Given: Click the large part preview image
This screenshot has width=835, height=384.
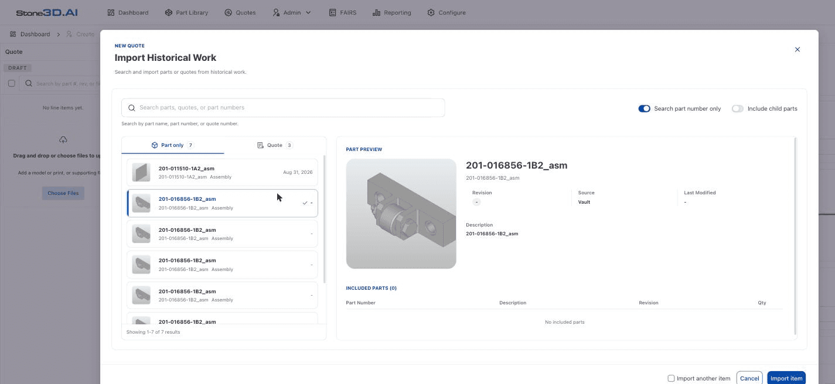Looking at the screenshot, I should [401, 214].
